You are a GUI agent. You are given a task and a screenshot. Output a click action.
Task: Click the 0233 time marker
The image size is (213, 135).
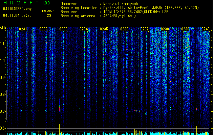click(63, 29)
